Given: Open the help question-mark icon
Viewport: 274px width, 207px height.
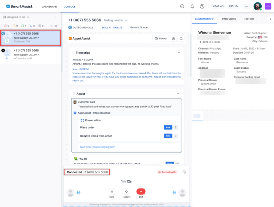Looking at the screenshot, I should tap(202, 6).
